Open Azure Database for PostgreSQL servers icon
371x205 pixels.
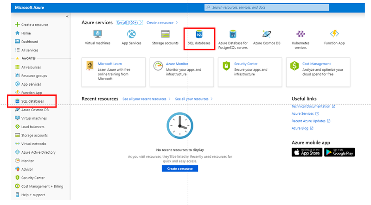[x=233, y=35]
